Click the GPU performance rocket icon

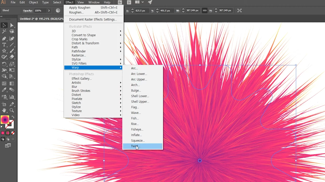click(150, 2)
